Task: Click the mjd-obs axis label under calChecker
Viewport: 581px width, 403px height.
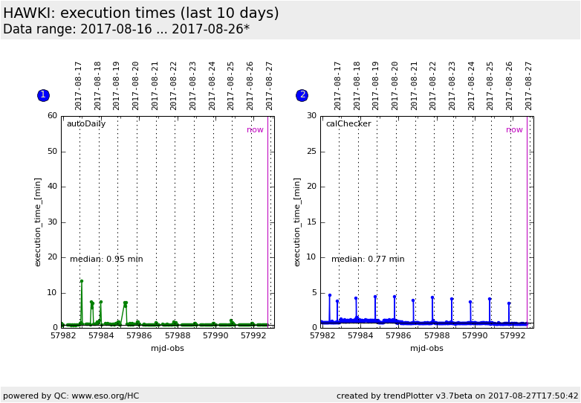Action: (x=426, y=348)
